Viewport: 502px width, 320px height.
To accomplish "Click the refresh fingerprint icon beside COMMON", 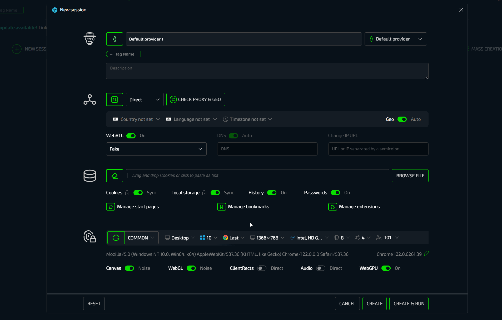I will pos(116,238).
